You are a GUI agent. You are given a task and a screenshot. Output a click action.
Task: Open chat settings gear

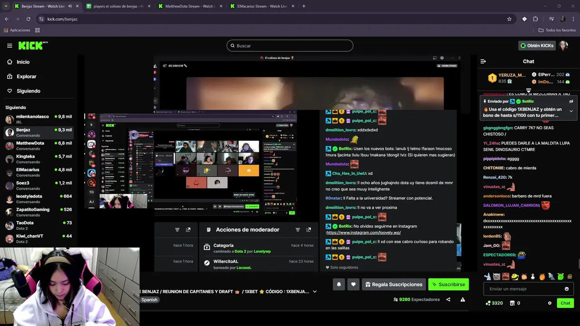coord(550,303)
